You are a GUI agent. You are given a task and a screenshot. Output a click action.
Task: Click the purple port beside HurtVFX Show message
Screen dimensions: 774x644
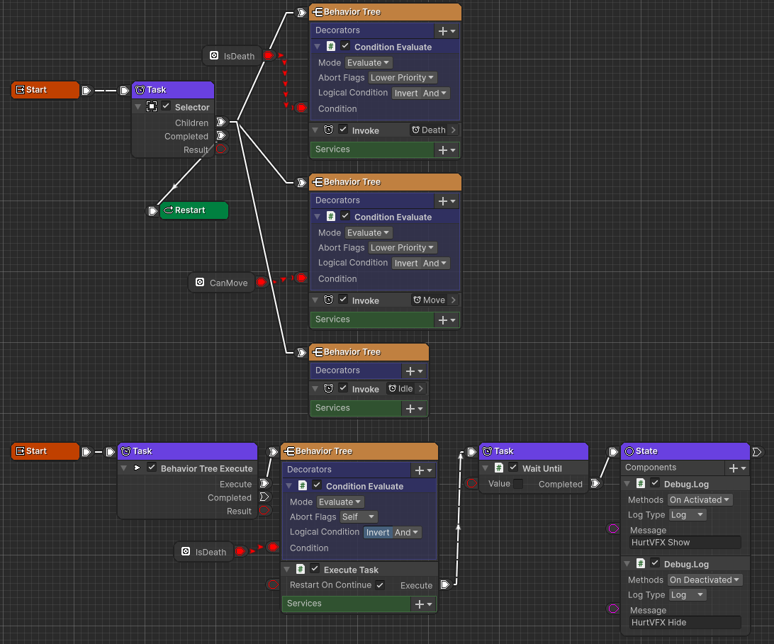point(613,529)
